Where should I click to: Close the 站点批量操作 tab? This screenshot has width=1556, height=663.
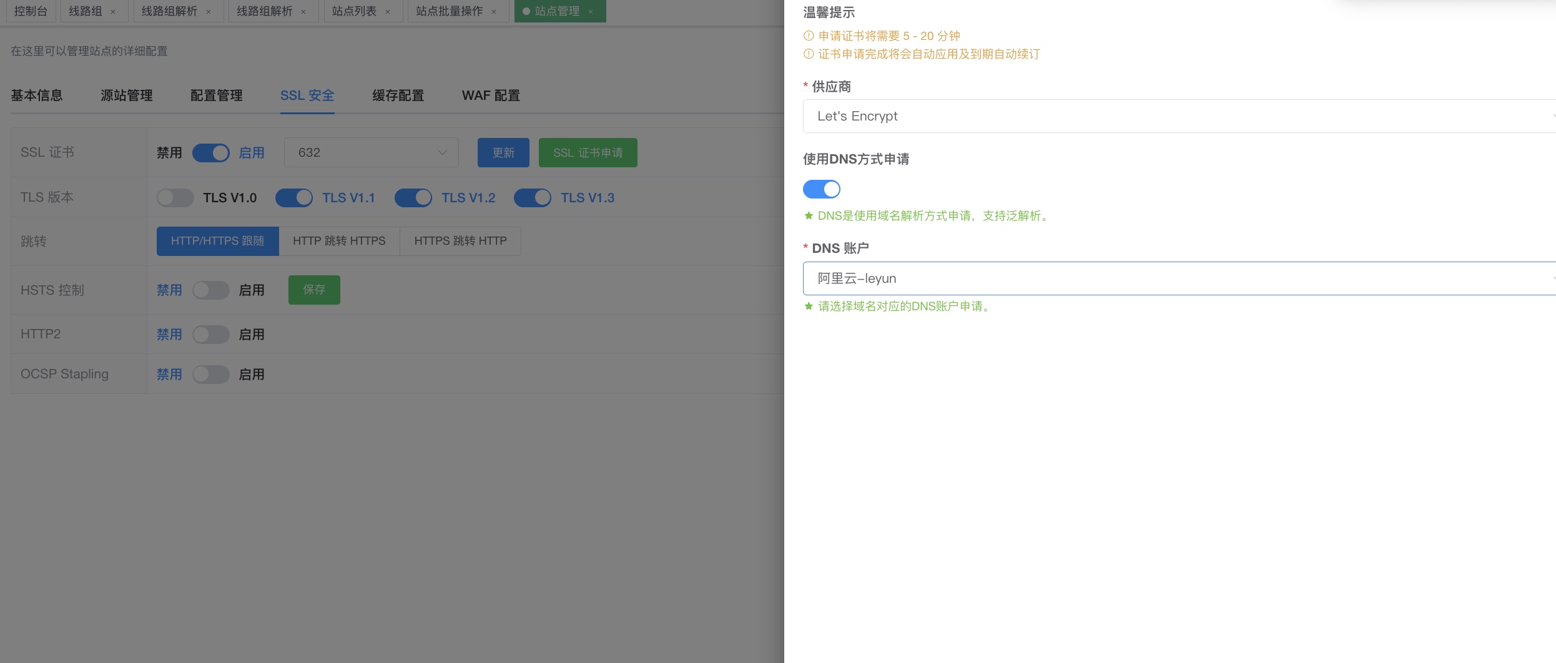tap(494, 12)
